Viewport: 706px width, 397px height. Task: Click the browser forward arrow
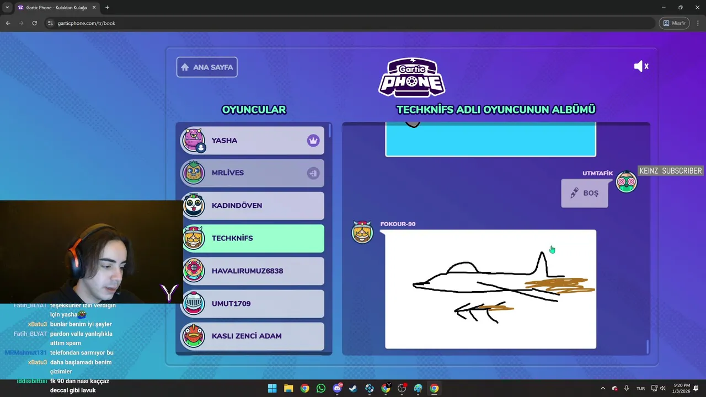point(21,23)
